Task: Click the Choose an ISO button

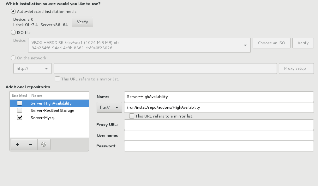Action: click(x=272, y=43)
